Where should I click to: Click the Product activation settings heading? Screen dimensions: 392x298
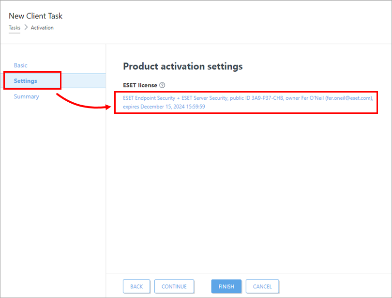[x=182, y=66]
